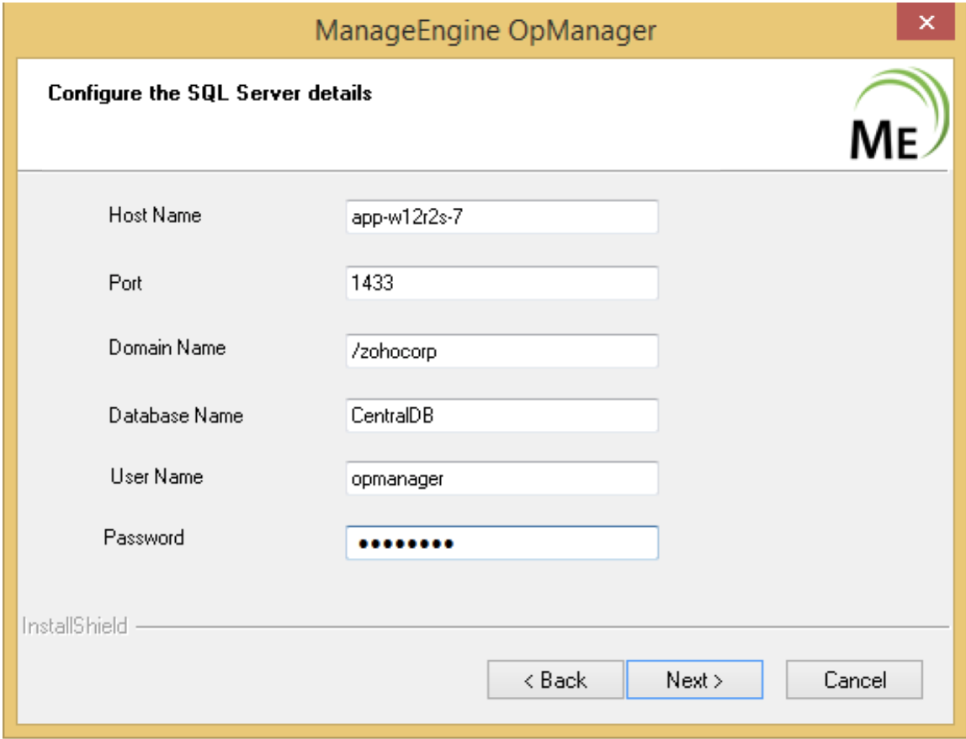The width and height of the screenshot is (966, 739).
Task: Click the User Name label
Action: pos(157,477)
